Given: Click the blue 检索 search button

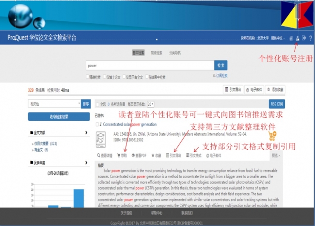Looking at the screenshot, I should (221, 65).
